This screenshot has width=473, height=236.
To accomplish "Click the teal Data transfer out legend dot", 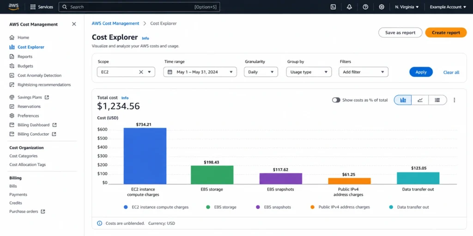I will (391, 207).
